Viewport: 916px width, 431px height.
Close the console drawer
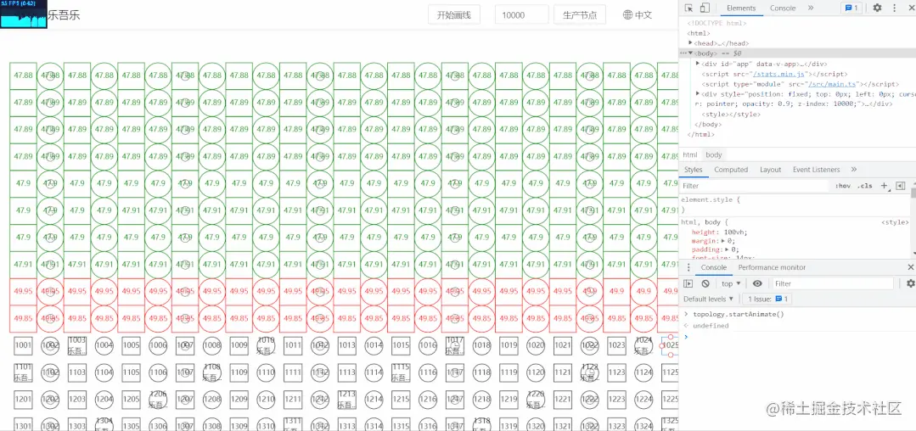coord(910,267)
